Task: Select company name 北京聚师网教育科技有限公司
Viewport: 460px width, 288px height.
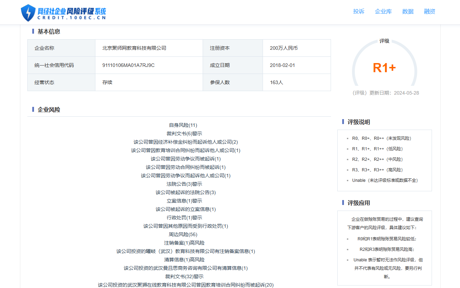Action: [134, 48]
